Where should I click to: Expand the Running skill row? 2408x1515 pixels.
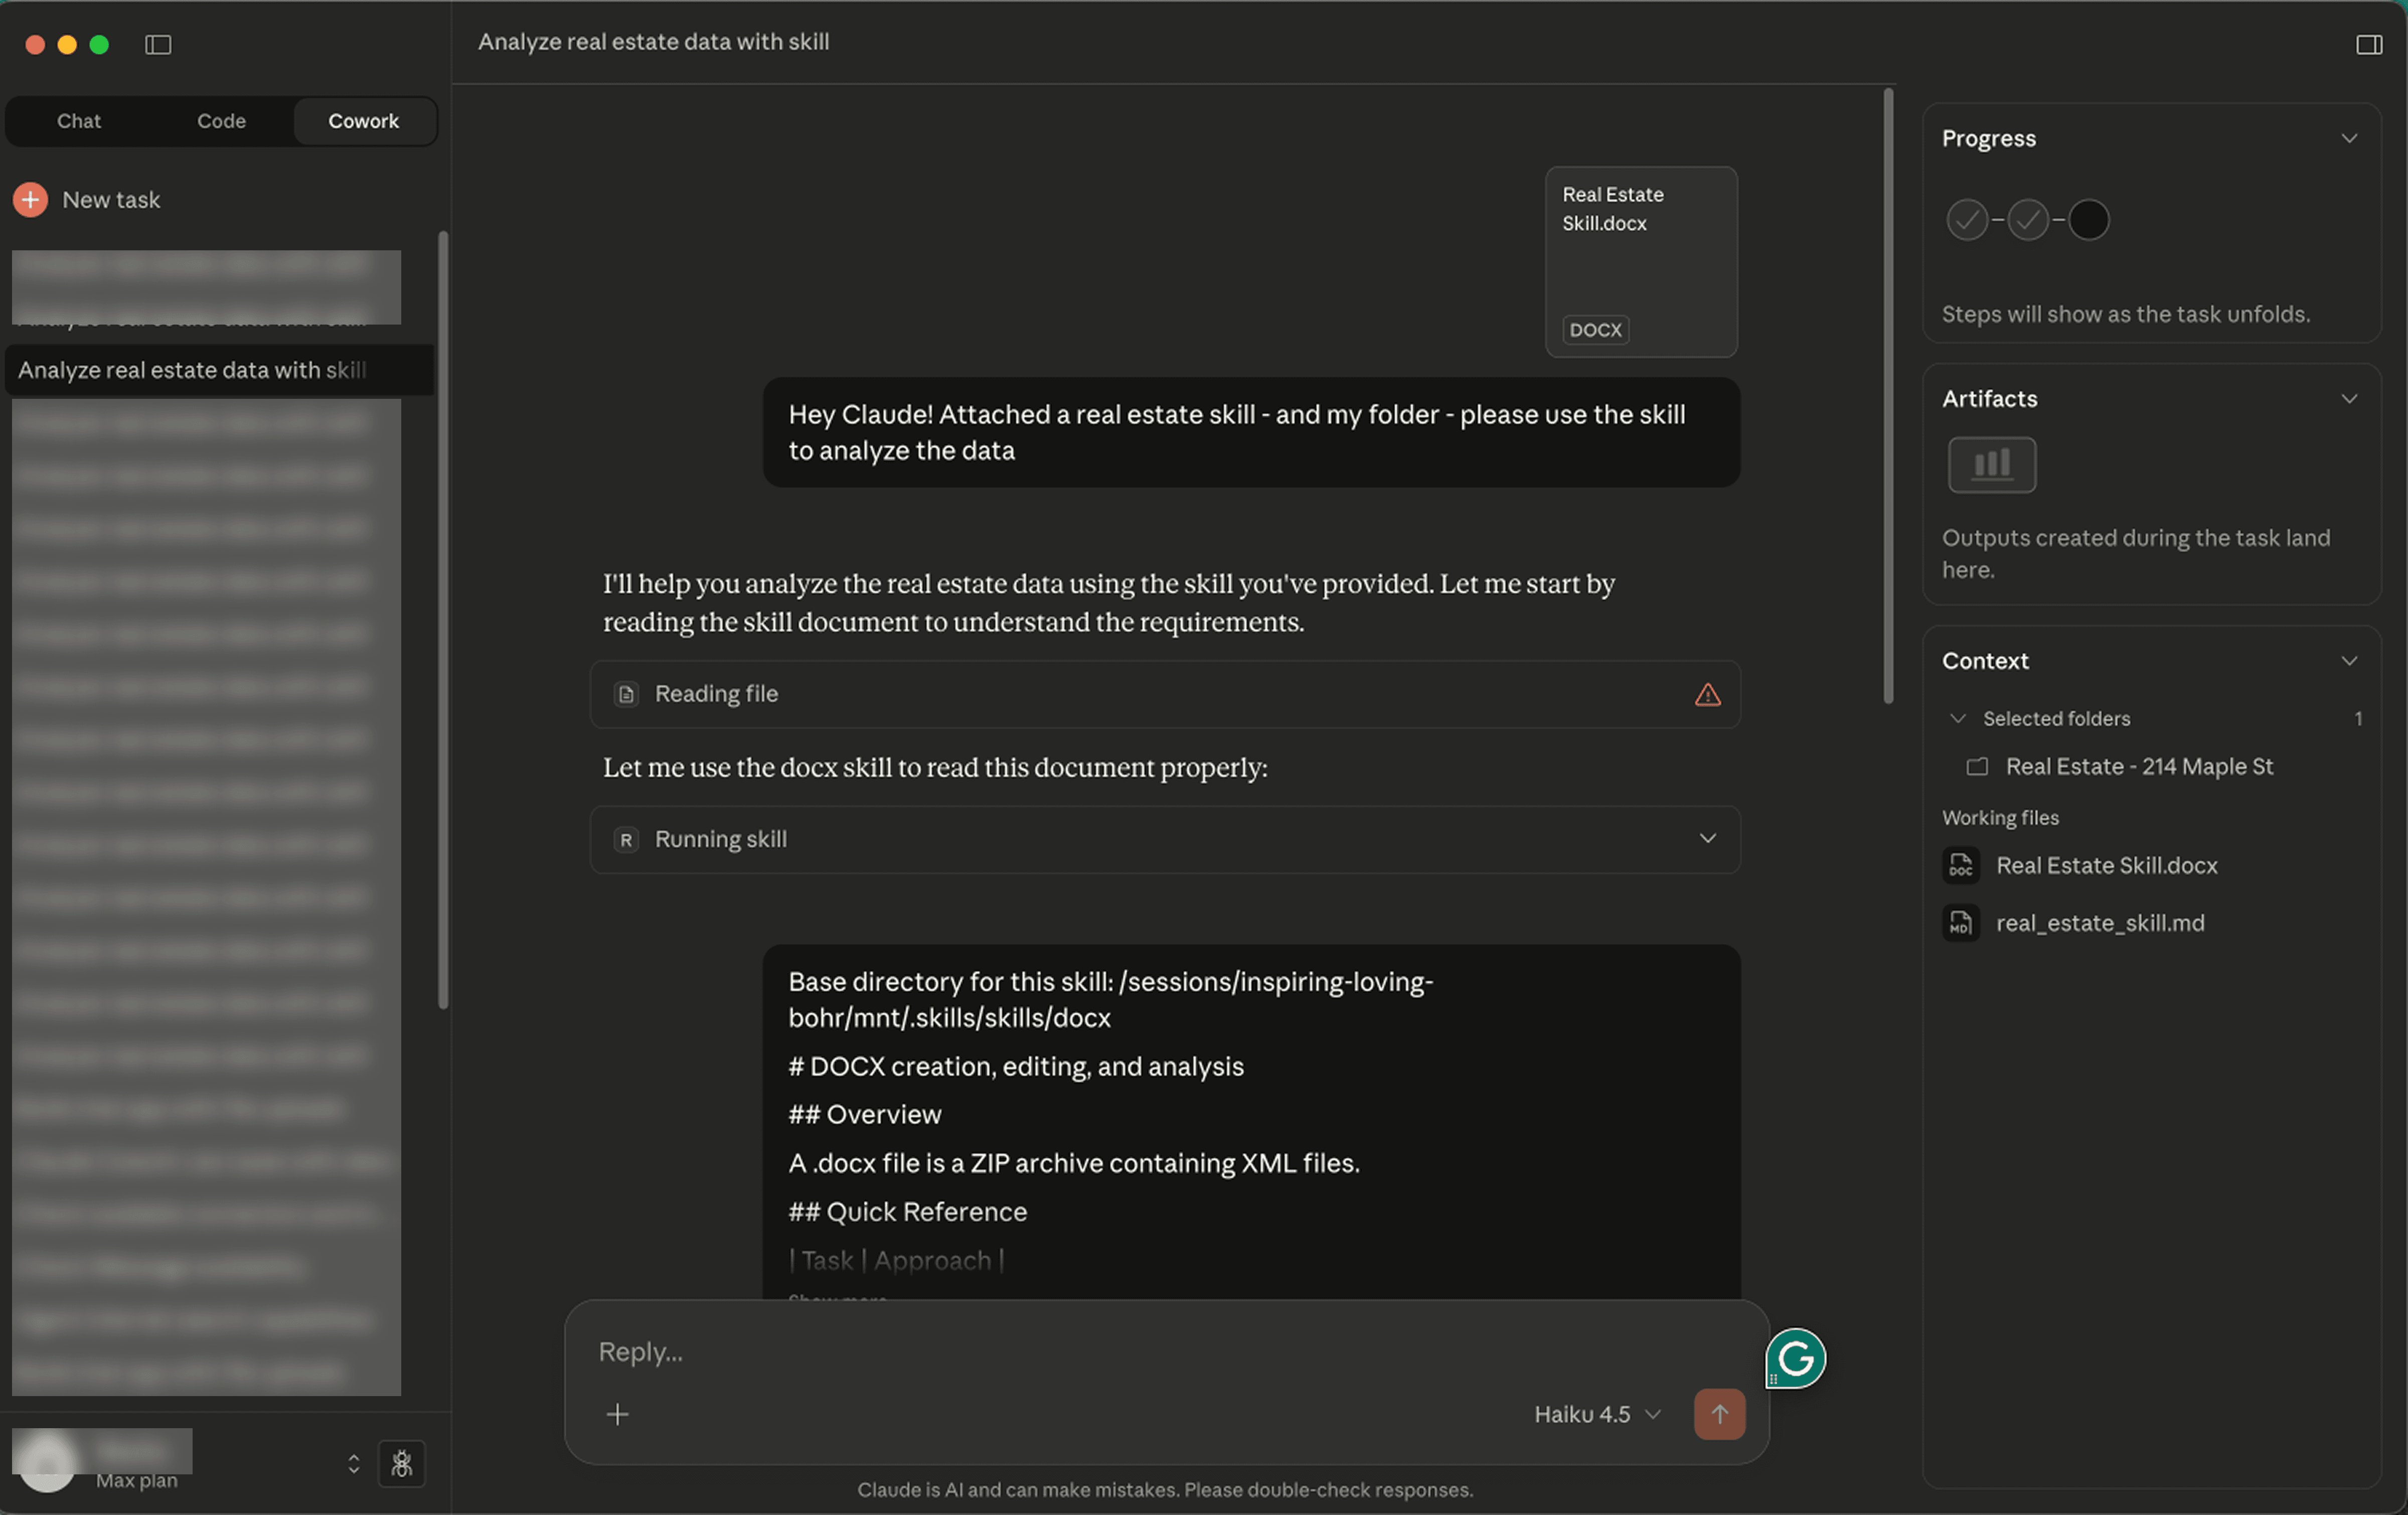click(1707, 838)
